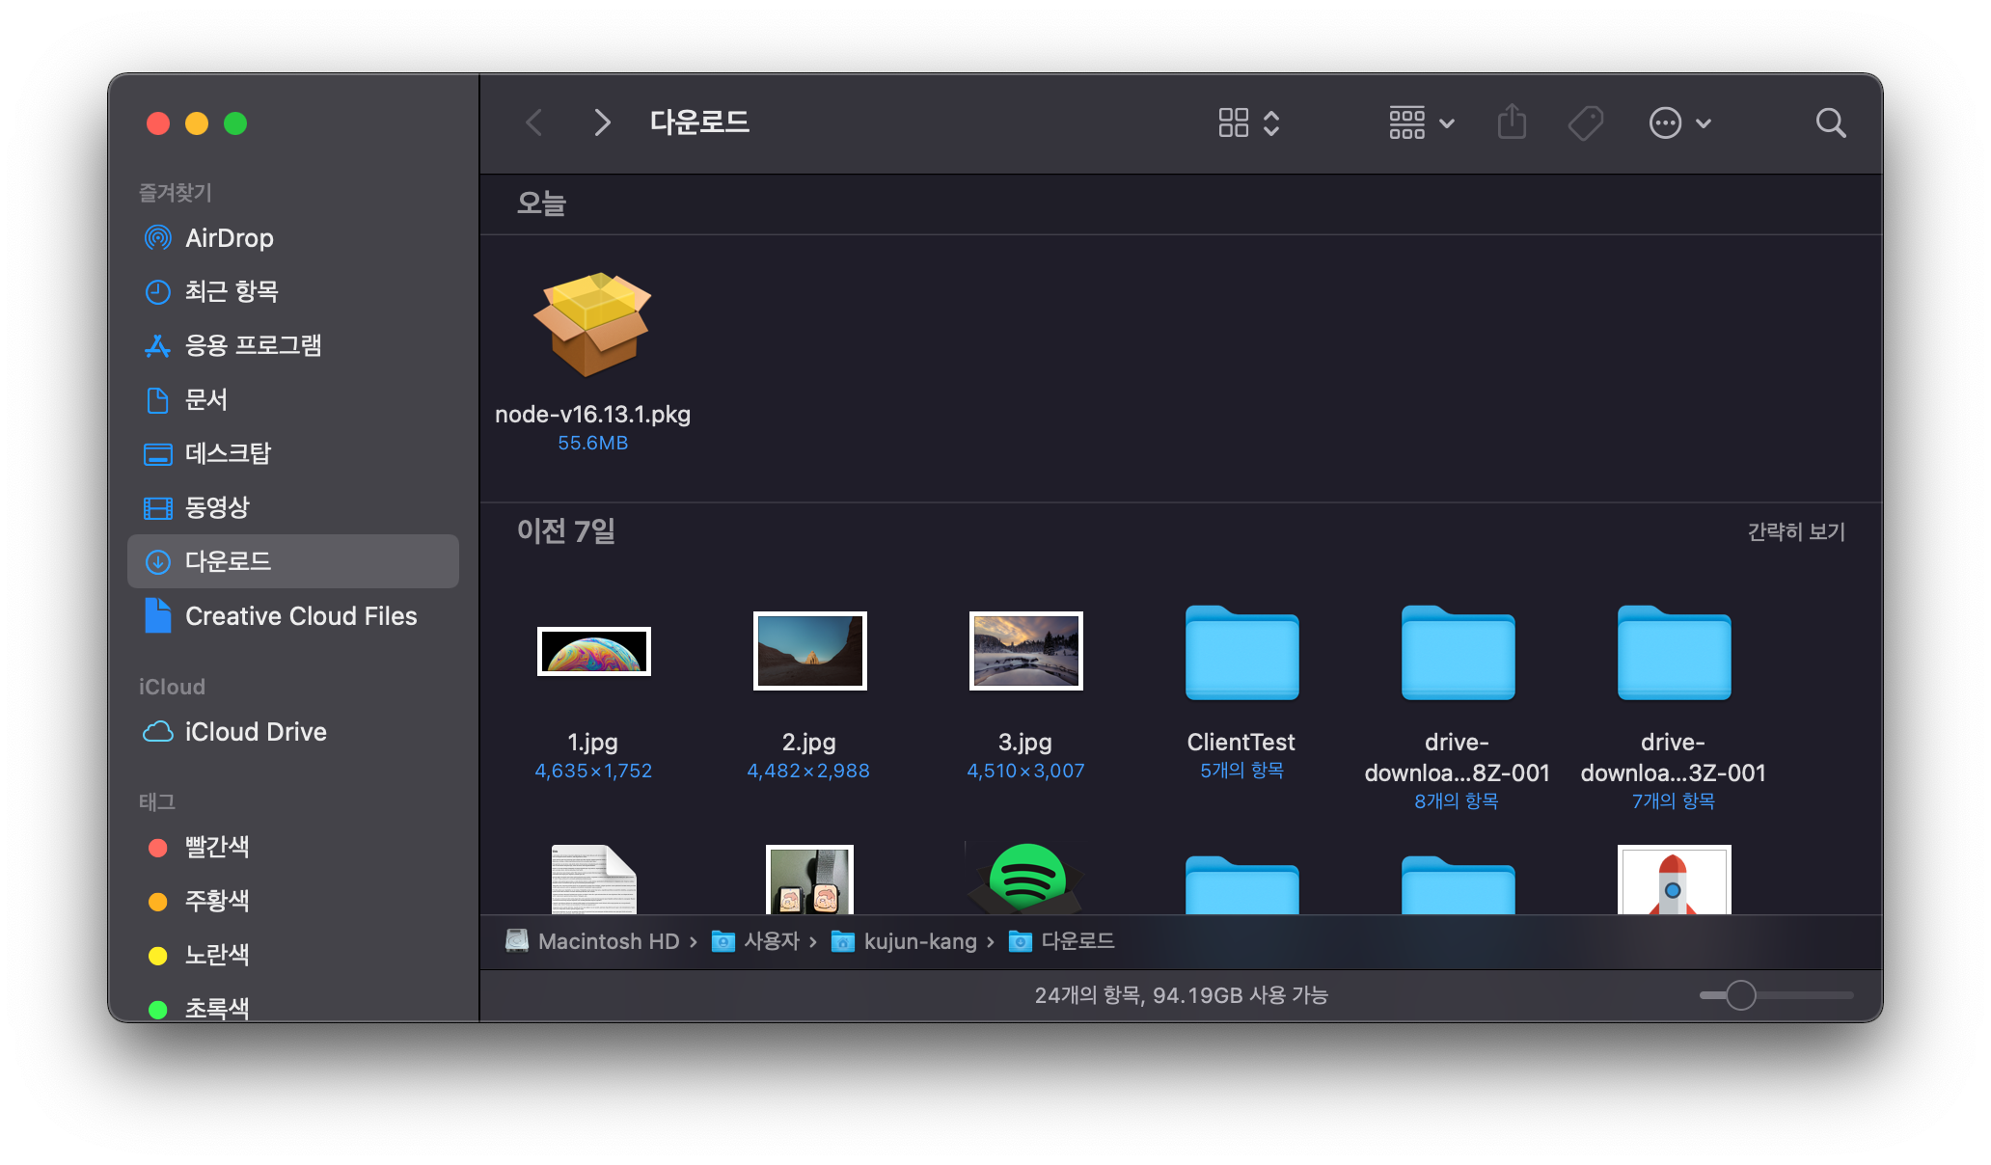Click the tag icon in toolbar
The image size is (1991, 1165).
pyautogui.click(x=1585, y=122)
